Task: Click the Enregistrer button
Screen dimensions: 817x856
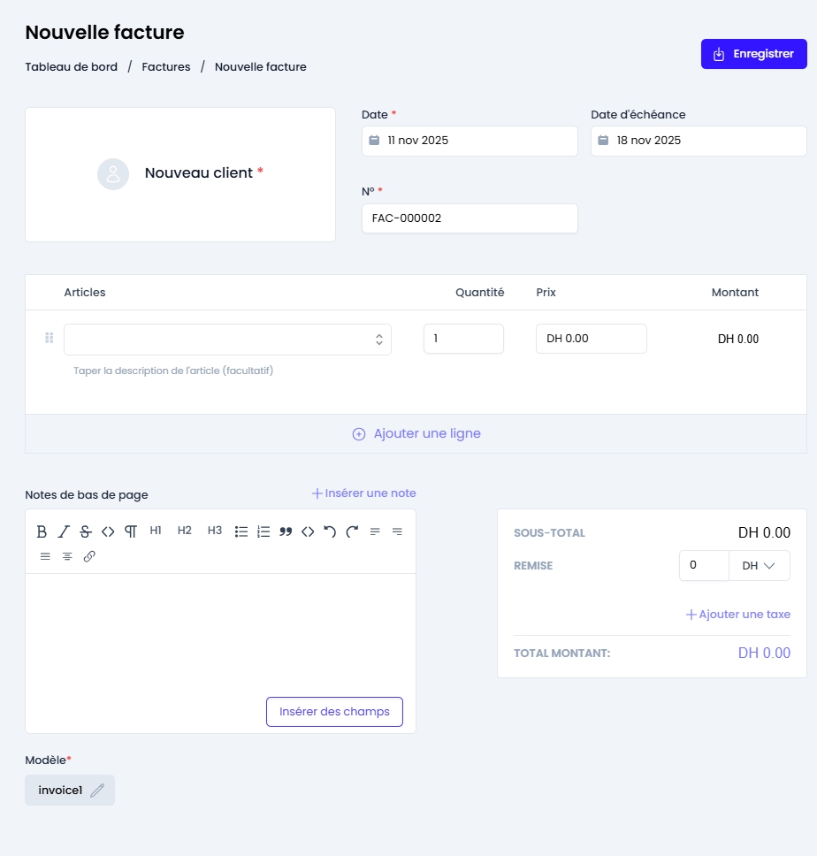Action: (753, 54)
